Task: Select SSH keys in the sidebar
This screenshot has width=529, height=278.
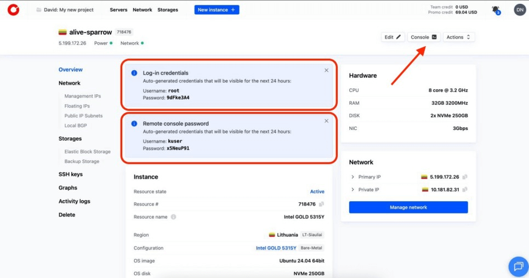Action: (71, 174)
